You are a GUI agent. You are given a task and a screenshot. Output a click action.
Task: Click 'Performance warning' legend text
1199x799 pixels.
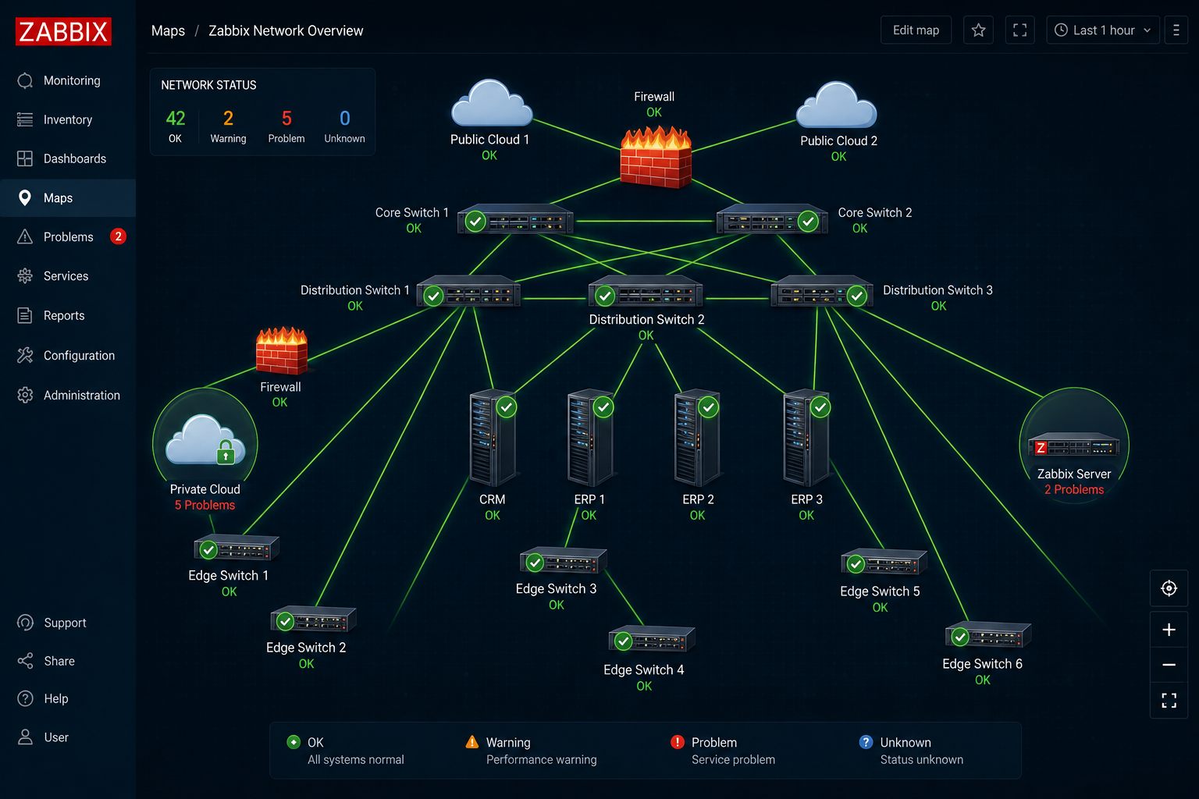pyautogui.click(x=541, y=759)
